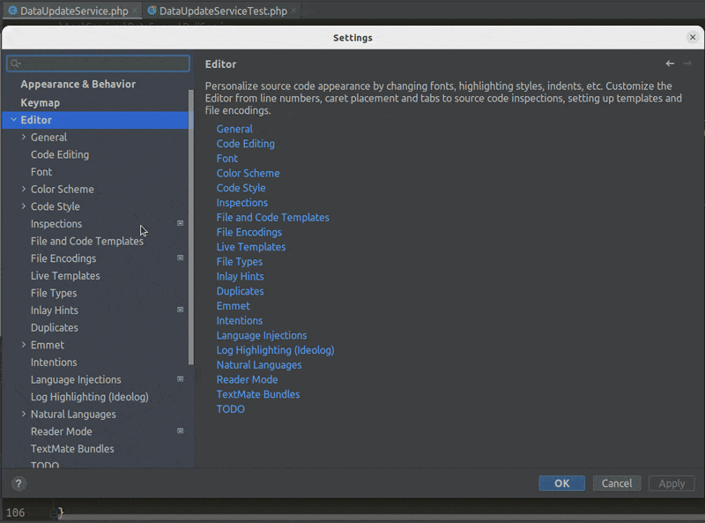
Task: Select Keymap in the settings tree
Action: 40,102
